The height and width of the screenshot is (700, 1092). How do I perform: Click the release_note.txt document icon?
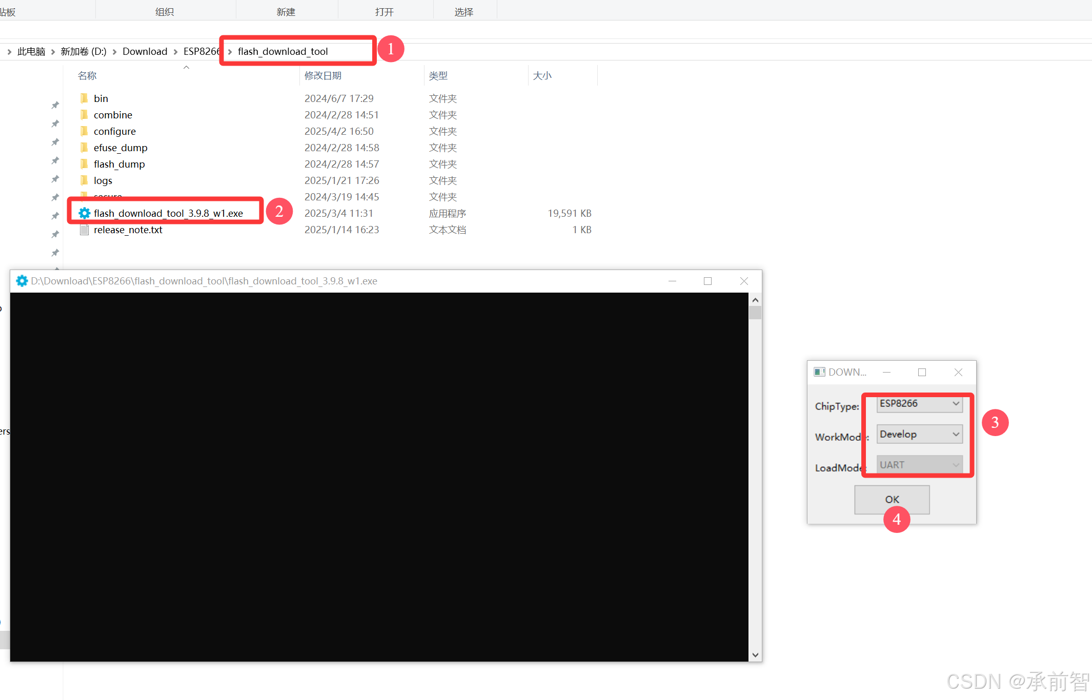[85, 230]
